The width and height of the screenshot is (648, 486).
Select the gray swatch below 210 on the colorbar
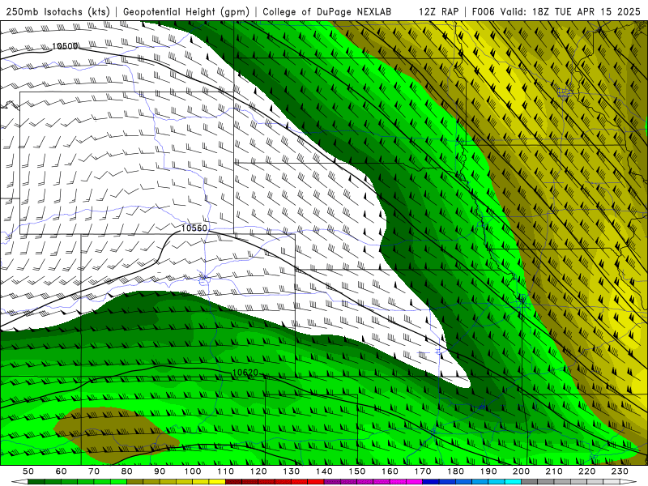[562, 482]
